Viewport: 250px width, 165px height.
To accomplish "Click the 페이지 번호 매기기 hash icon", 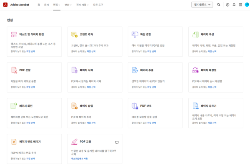I will pos(14,142).
